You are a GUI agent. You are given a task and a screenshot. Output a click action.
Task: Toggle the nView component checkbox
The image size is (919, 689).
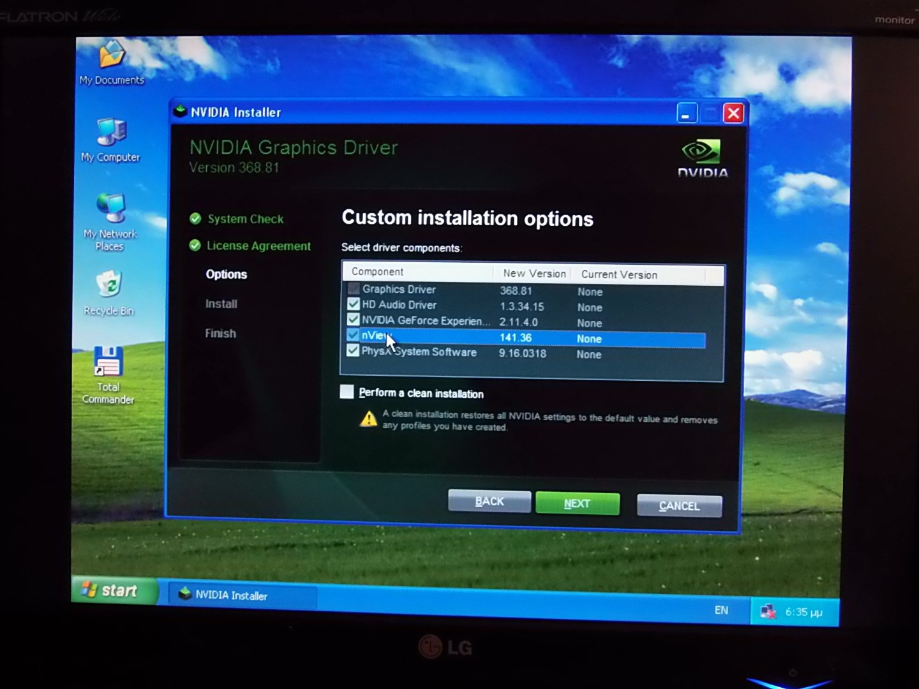[353, 335]
